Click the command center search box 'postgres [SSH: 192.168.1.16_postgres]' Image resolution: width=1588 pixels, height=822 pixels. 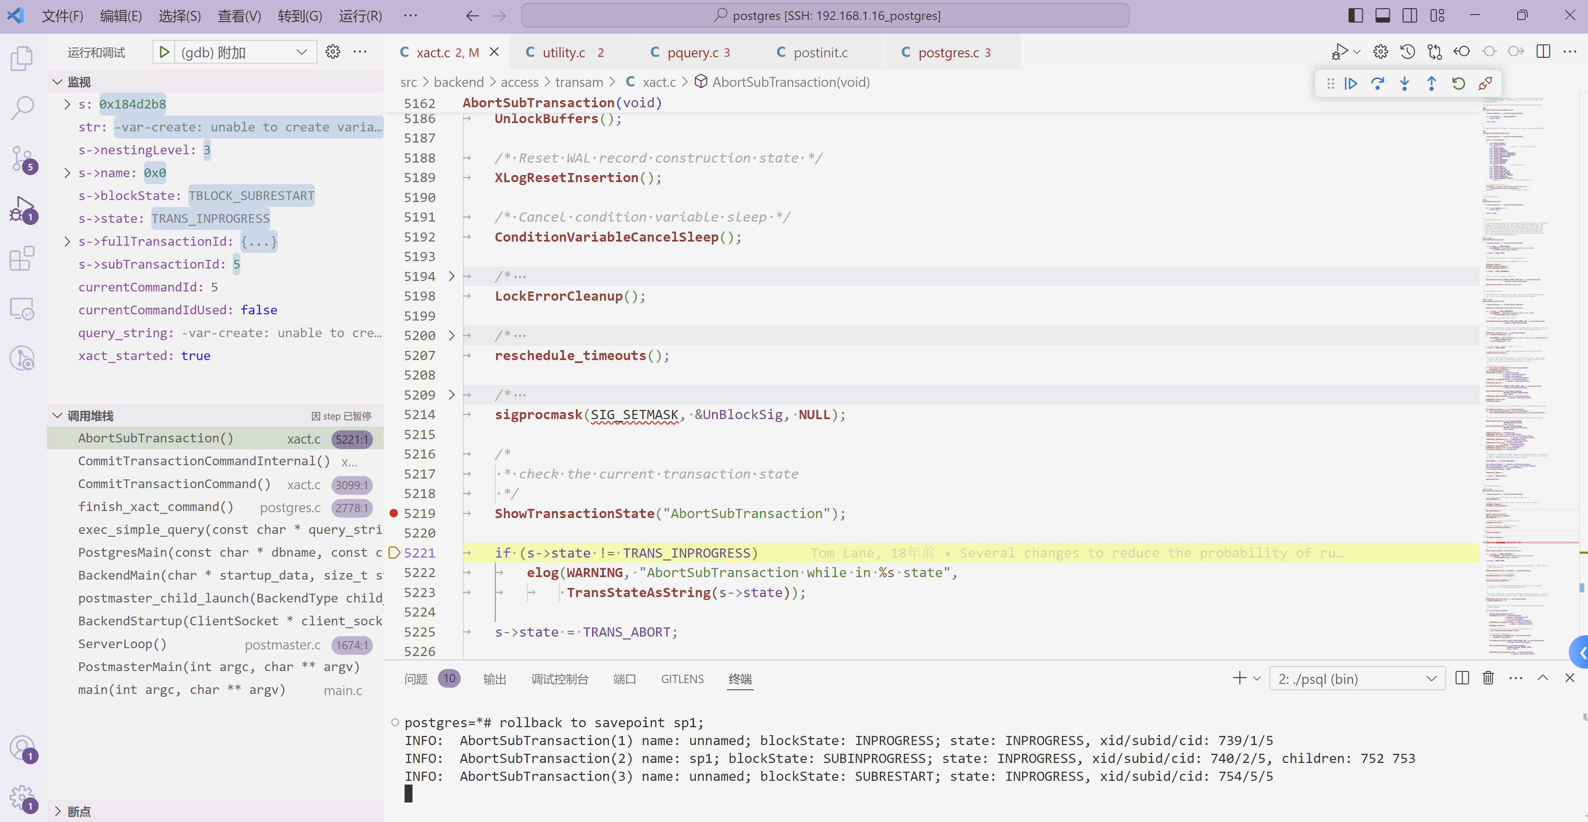pyautogui.click(x=825, y=15)
